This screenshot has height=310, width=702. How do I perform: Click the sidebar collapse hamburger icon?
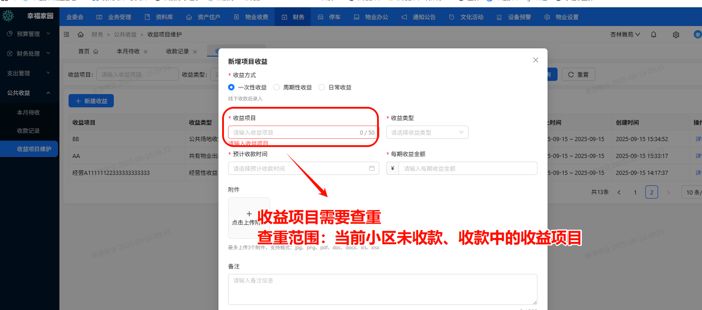click(67, 34)
